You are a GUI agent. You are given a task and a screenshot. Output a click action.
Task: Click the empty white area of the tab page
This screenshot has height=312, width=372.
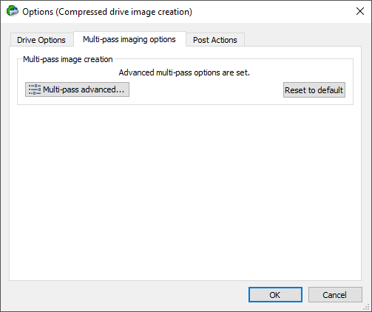click(185, 192)
